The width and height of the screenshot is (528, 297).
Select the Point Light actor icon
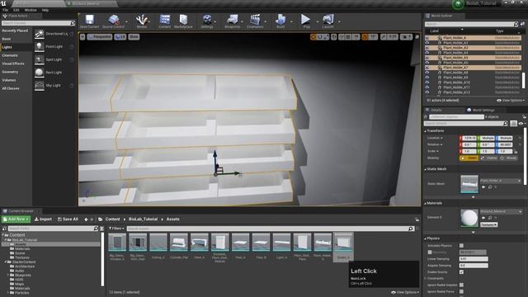[x=40, y=46]
